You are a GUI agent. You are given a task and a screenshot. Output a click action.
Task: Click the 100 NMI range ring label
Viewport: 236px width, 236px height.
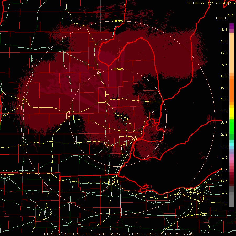[x=118, y=21]
